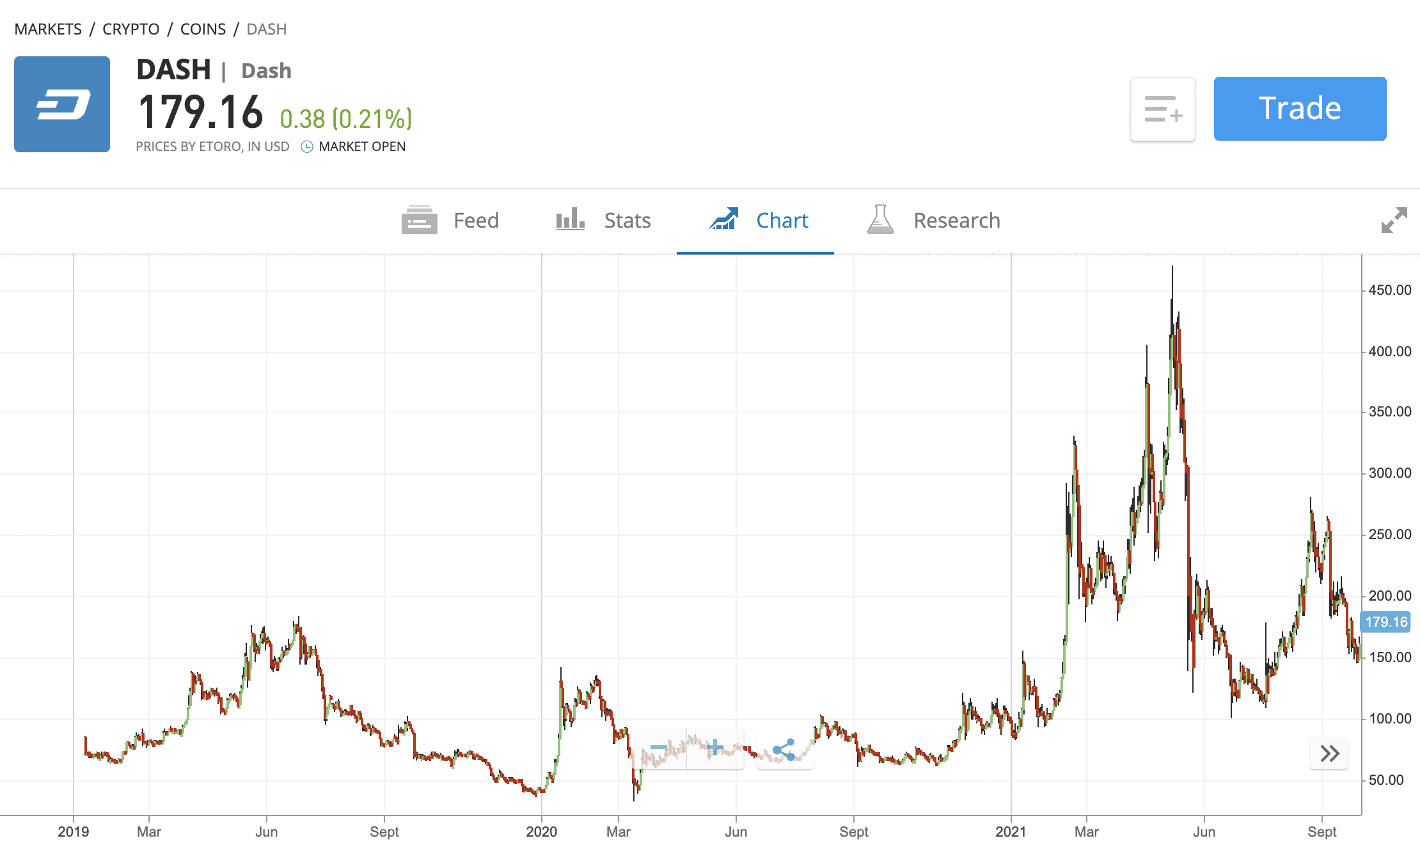The height and width of the screenshot is (852, 1420).
Task: Click the MARKET OPEN clock icon
Action: pyautogui.click(x=307, y=146)
